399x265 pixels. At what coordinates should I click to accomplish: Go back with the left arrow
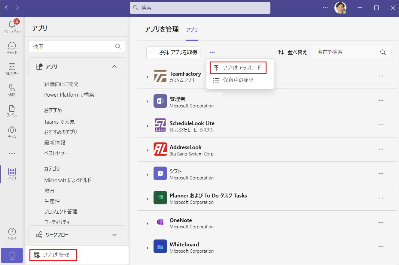(7, 8)
